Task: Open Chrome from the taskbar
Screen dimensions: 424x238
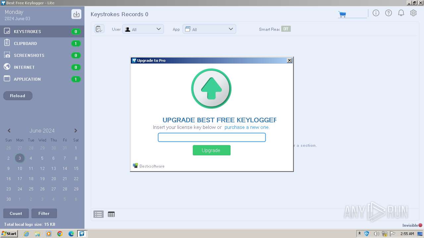Action: (60, 234)
